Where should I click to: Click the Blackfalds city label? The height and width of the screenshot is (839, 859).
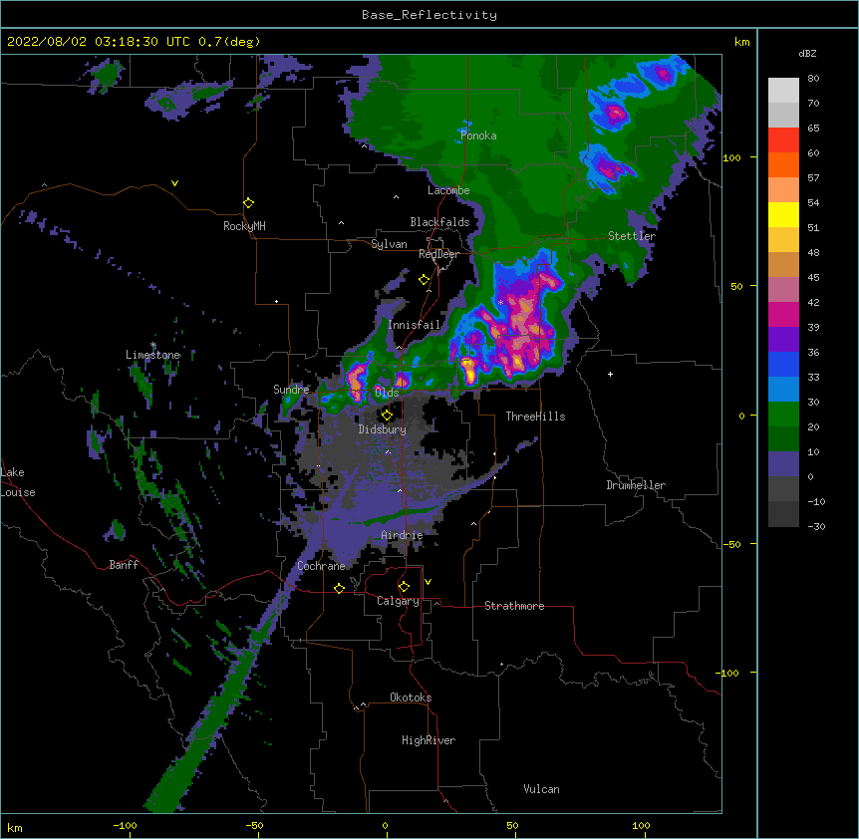point(439,222)
